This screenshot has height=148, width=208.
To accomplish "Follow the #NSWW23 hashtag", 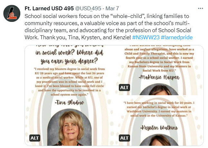I will 146,37.
